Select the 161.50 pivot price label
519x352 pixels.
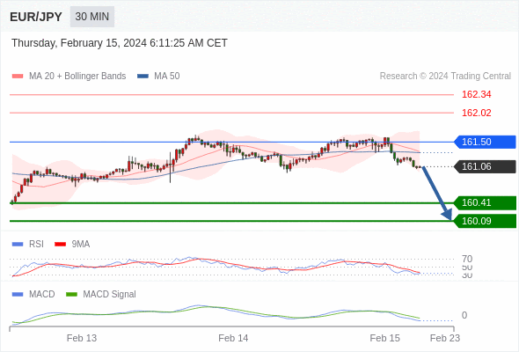tap(484, 142)
